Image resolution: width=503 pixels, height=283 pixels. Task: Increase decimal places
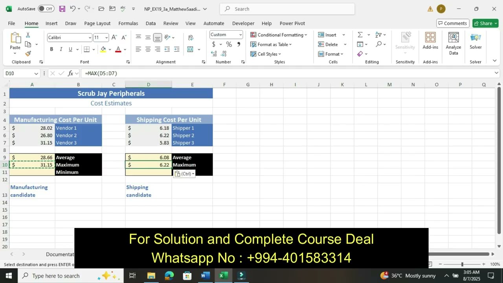pyautogui.click(x=214, y=54)
